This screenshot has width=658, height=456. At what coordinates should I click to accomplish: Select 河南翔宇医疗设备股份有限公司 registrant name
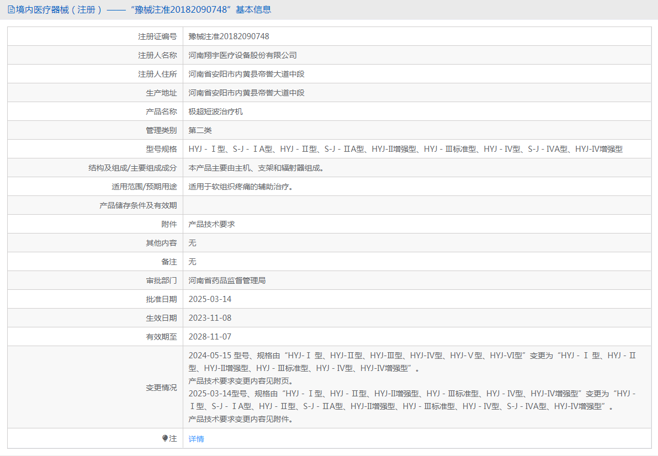click(242, 55)
